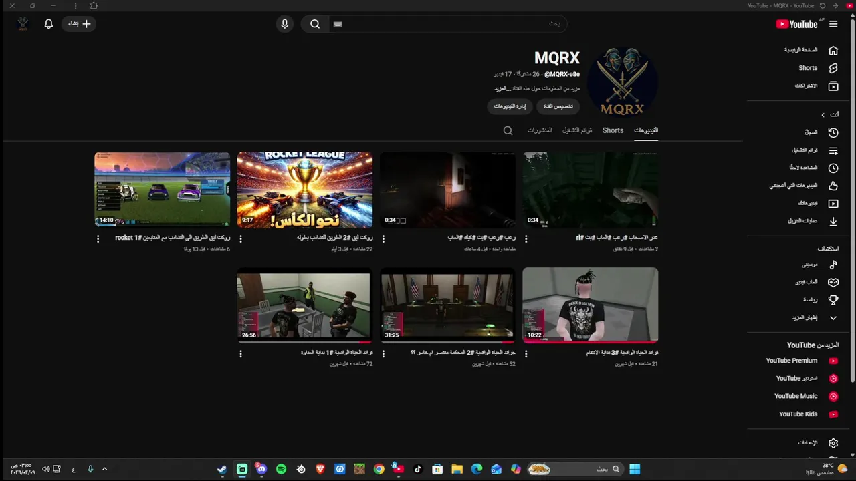Switch to Posts (المنشورات) channel tab
856x481 pixels.
pyautogui.click(x=540, y=130)
